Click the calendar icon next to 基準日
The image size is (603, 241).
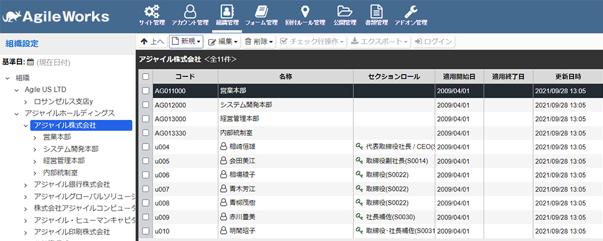click(x=31, y=62)
